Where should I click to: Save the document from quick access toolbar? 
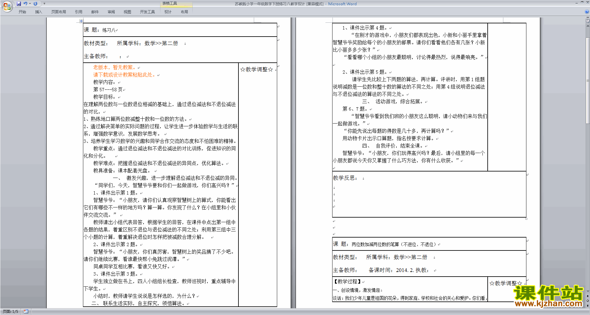click(19, 4)
